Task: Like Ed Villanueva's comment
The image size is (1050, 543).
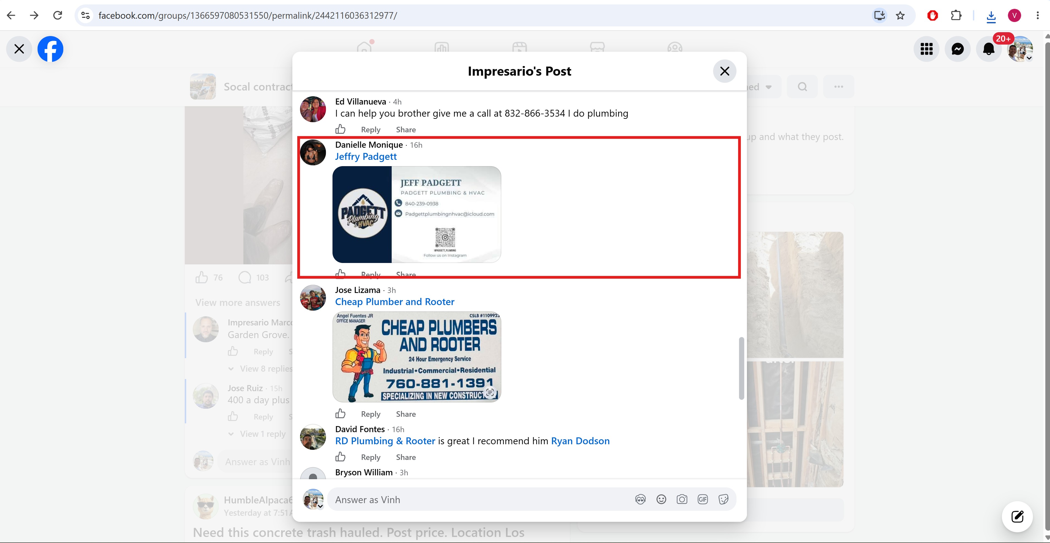Action: point(340,129)
